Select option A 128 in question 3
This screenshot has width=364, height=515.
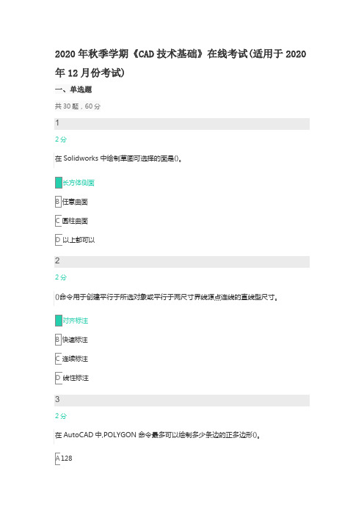point(64,459)
